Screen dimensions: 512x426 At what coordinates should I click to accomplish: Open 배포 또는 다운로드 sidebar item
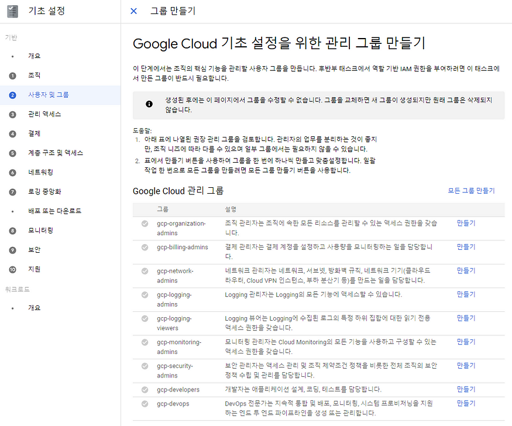[x=60, y=211]
